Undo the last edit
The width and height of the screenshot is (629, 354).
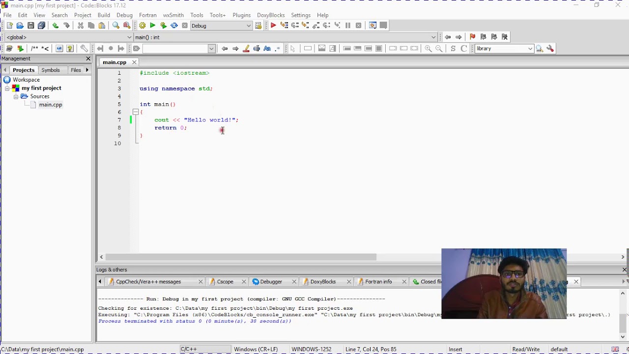point(56,26)
